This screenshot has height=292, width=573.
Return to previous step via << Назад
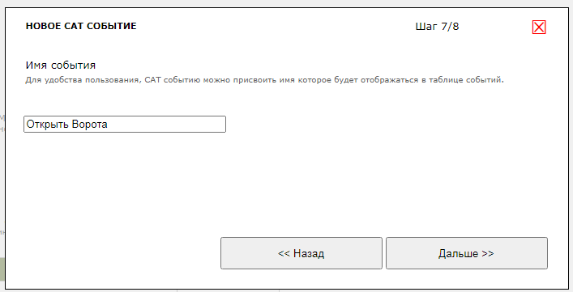click(301, 253)
